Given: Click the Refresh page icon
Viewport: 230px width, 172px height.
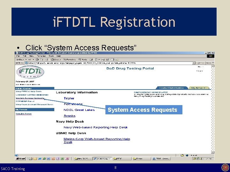Looking at the screenshot, I should click(42, 60).
